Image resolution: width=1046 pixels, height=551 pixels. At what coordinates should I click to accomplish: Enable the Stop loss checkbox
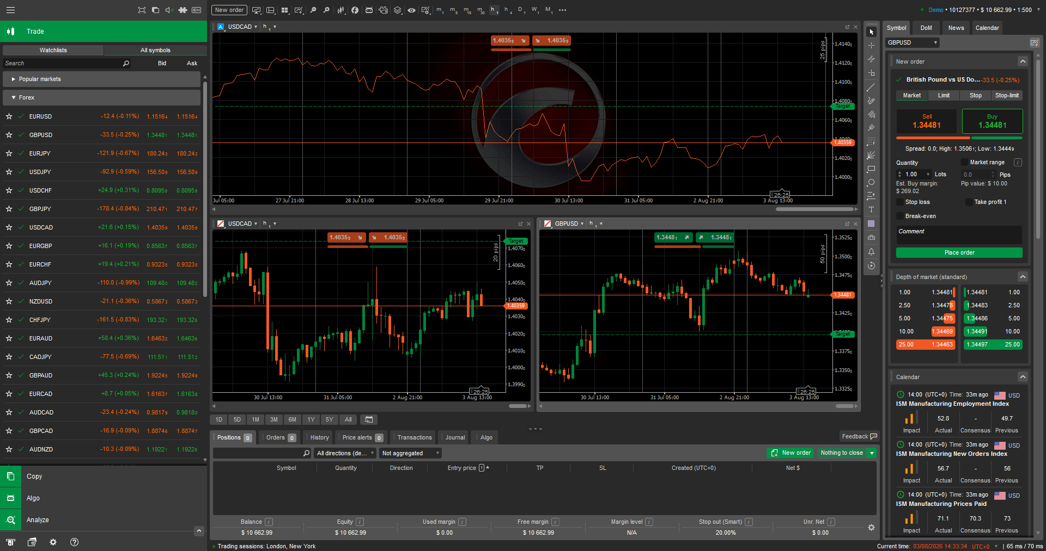pyautogui.click(x=900, y=202)
